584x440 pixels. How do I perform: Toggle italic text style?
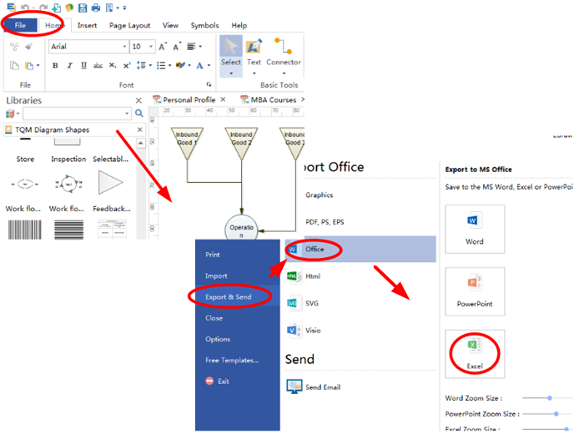pyautogui.click(x=68, y=66)
